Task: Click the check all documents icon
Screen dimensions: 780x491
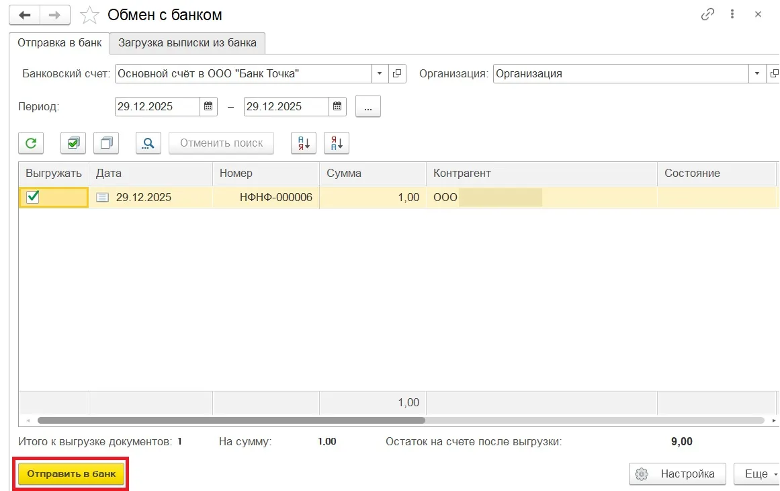Action: 73,143
